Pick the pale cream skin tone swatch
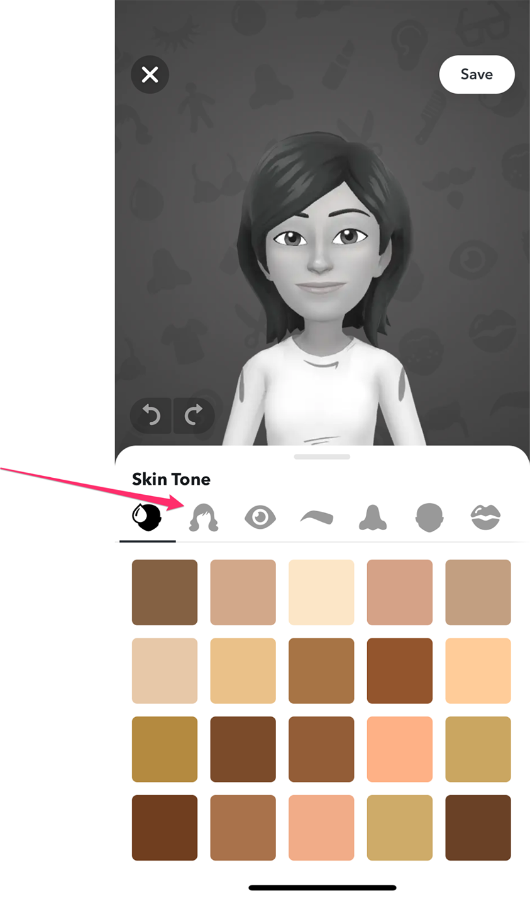This screenshot has height=899, width=530. tap(321, 592)
